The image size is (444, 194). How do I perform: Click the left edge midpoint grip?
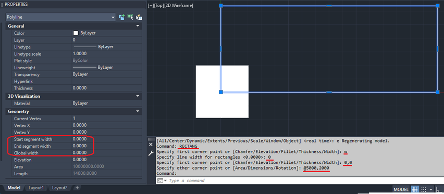[x=221, y=49]
